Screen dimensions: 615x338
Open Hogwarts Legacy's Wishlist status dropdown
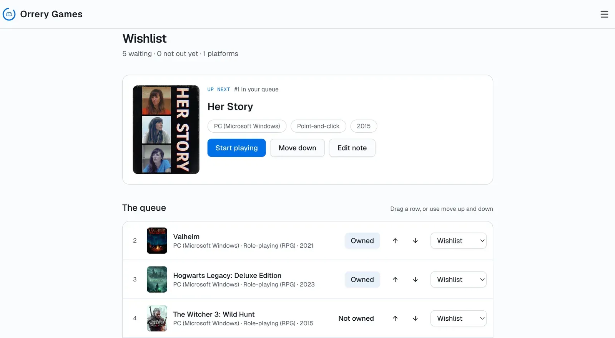(459, 280)
